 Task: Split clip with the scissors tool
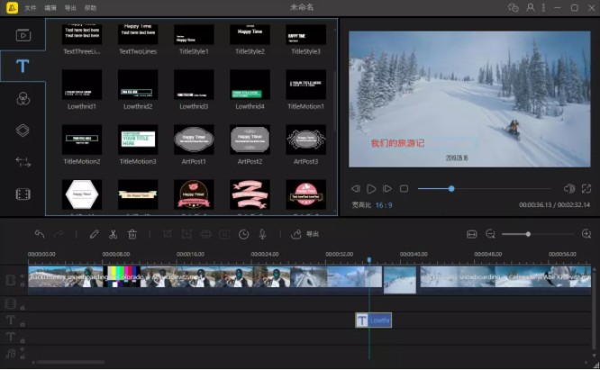(x=113, y=234)
